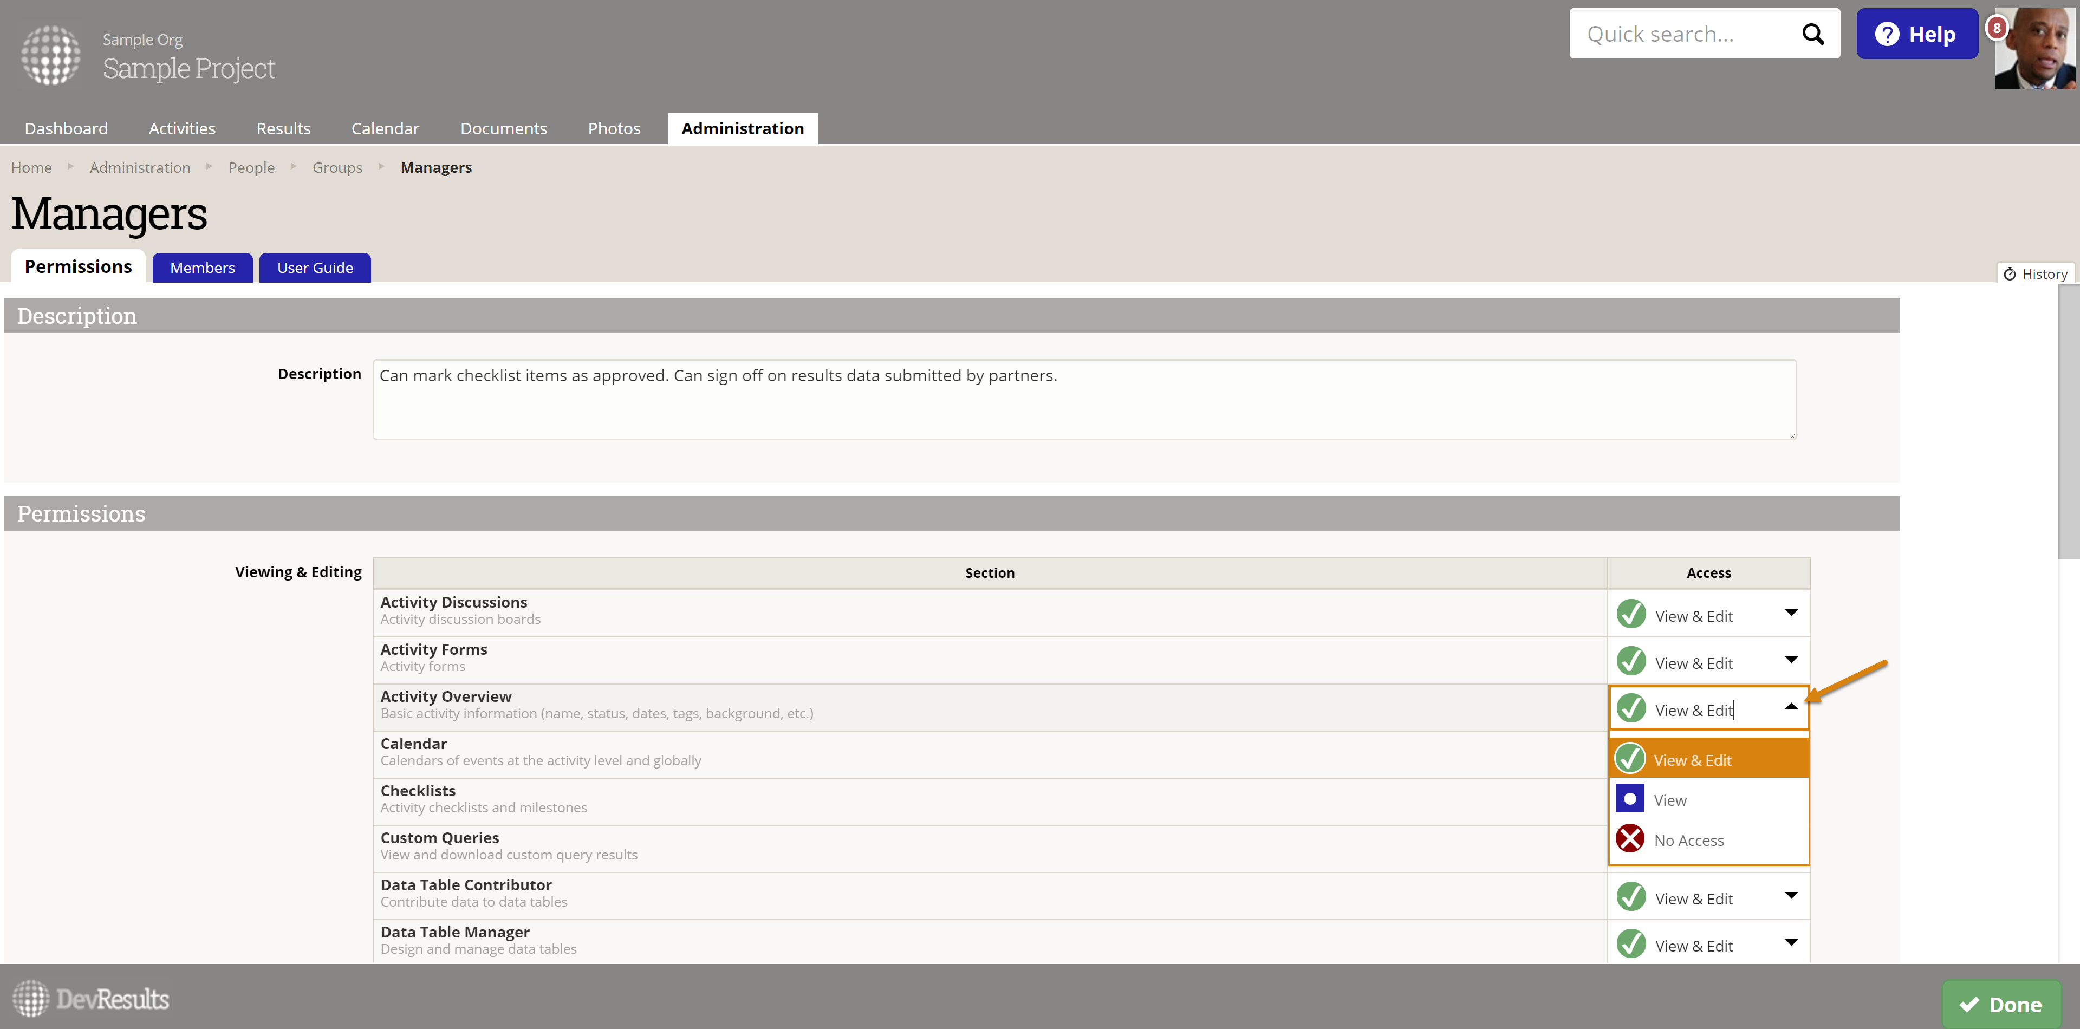Go to the Documents menu

503,129
